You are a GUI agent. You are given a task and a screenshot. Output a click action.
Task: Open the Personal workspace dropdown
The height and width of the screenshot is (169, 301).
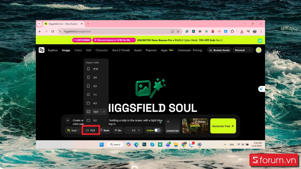click(243, 50)
